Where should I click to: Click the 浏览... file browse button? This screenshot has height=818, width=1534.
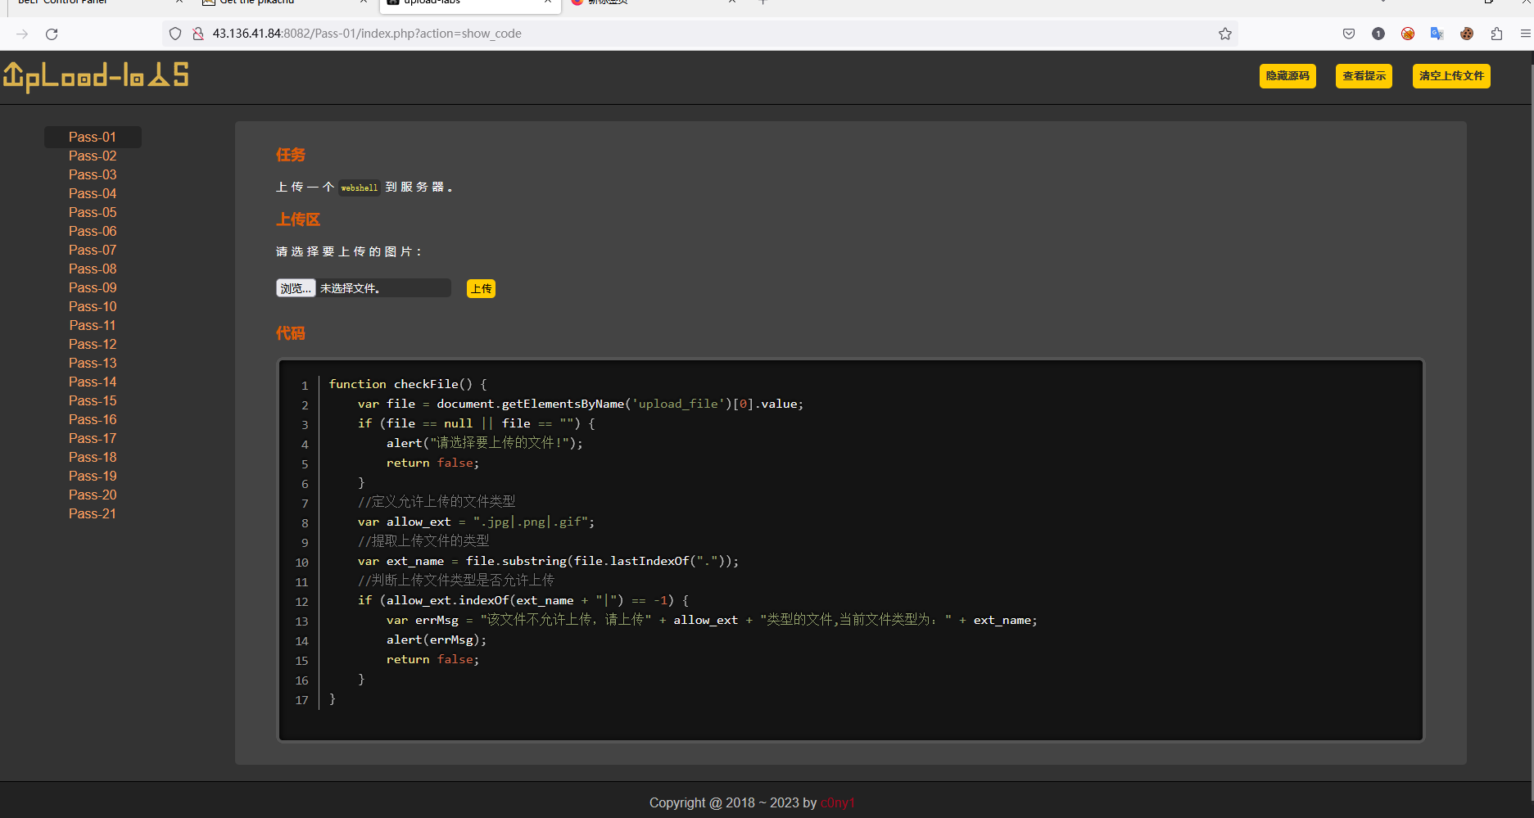tap(296, 288)
